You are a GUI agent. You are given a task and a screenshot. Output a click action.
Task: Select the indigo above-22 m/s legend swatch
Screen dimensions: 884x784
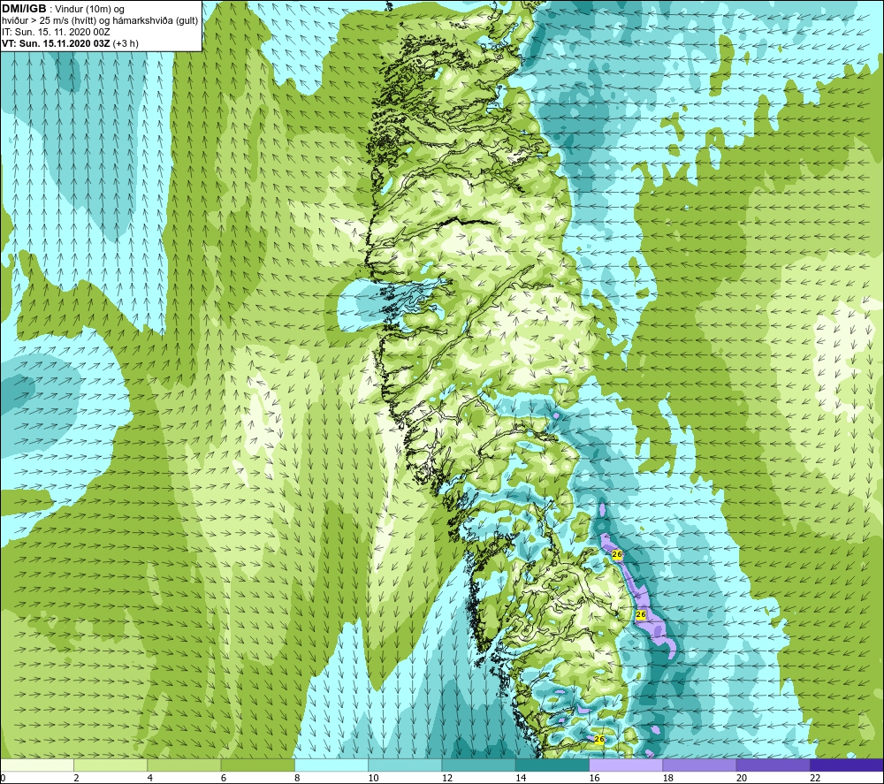847,765
